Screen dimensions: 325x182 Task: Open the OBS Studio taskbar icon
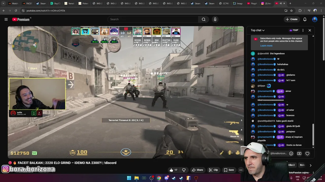152,178
